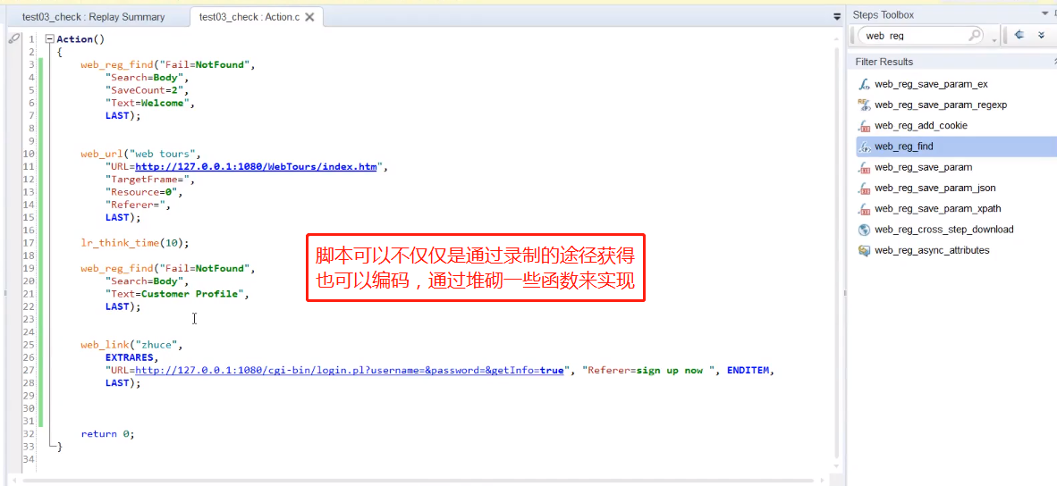Switch to the Replay Summary tab
This screenshot has width=1057, height=486.
pyautogui.click(x=93, y=17)
